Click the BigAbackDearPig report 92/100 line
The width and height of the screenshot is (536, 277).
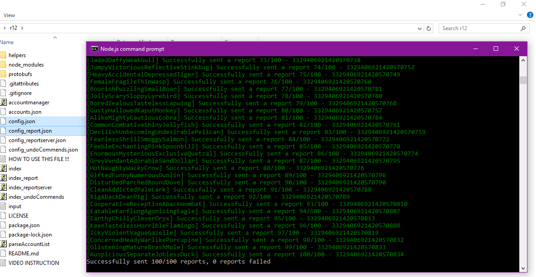pyautogui.click(x=218, y=197)
